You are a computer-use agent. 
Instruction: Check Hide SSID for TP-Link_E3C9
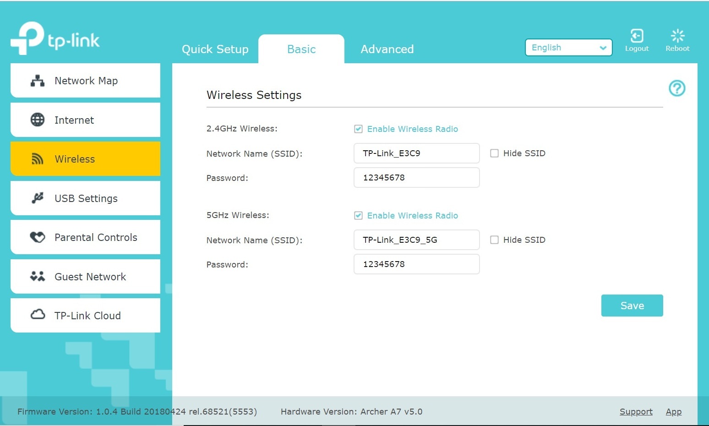(x=494, y=153)
